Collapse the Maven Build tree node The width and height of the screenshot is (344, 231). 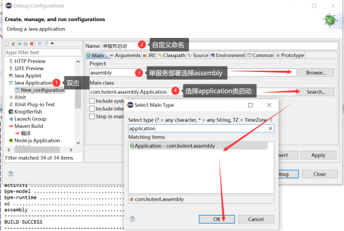(x=6, y=126)
